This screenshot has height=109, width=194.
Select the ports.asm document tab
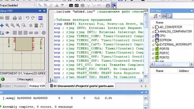[x=82, y=86]
